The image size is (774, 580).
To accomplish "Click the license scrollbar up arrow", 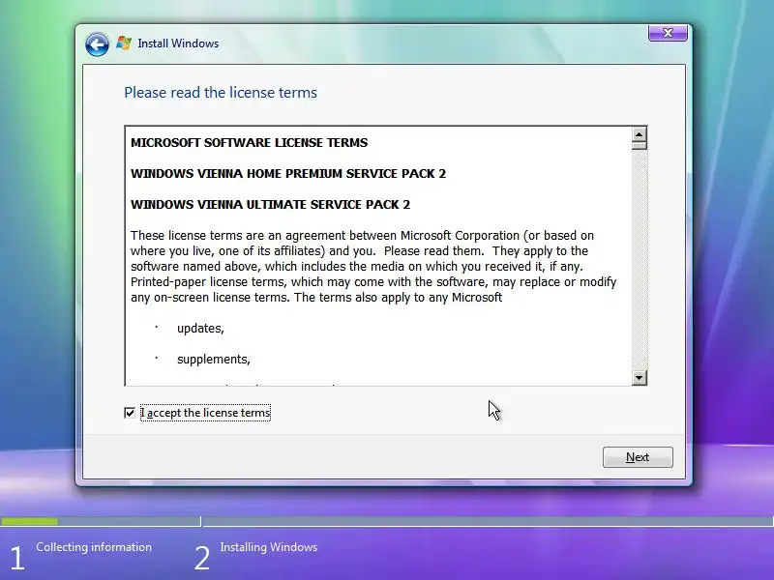I will tap(639, 134).
